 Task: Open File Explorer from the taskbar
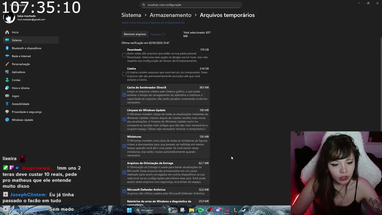[x=192, y=210]
